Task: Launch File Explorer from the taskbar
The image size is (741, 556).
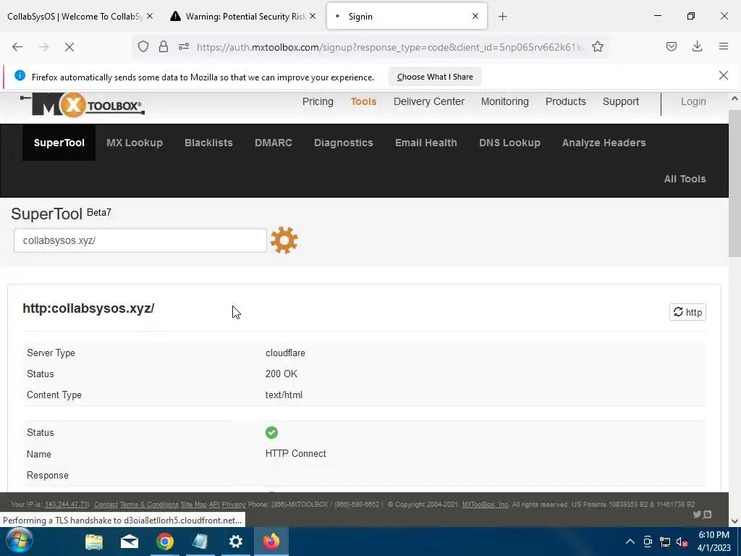Action: coord(94,542)
